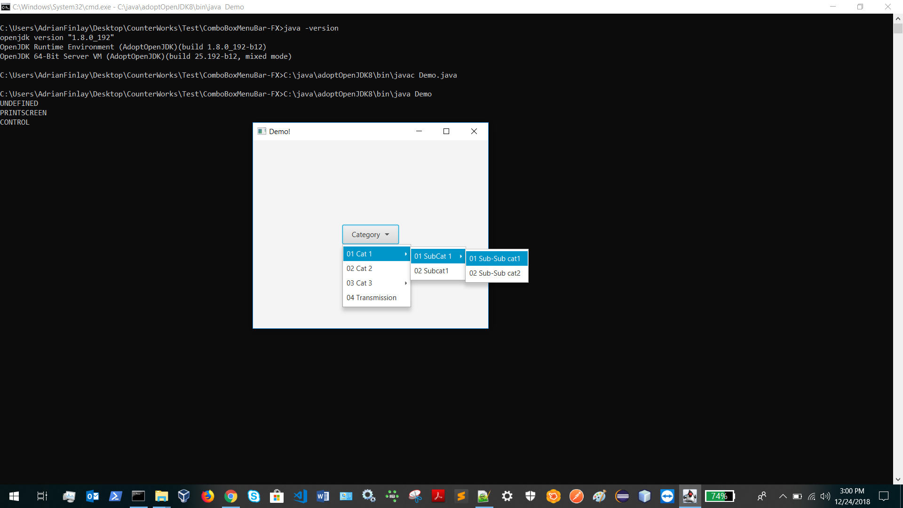This screenshot has width=903, height=508.
Task: Open Microsoft Word taskbar icon
Action: point(323,496)
